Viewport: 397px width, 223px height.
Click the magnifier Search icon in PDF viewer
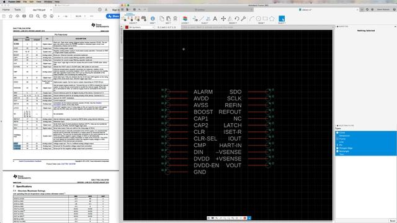click(38, 16)
